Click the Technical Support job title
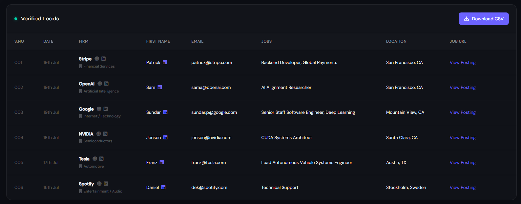This screenshot has height=204, width=521. 280,187
